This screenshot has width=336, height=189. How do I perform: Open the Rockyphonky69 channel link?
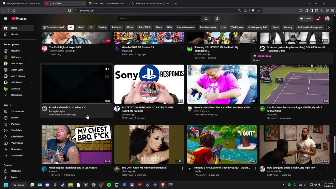coord(57,111)
